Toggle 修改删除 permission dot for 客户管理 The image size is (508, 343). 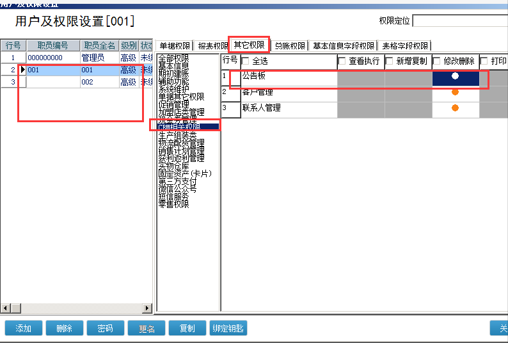455,92
